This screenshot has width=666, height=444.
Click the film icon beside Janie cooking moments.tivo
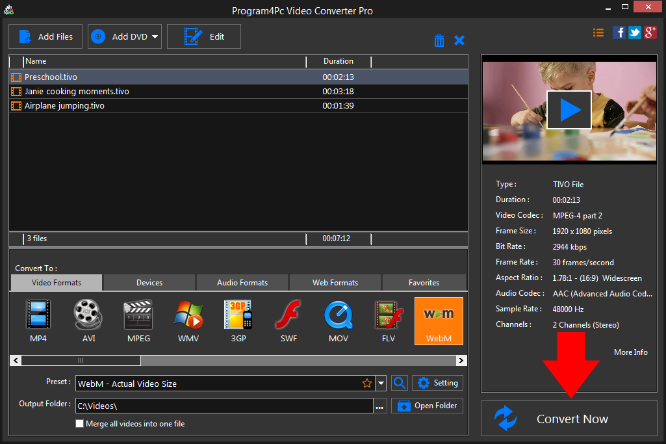[16, 92]
